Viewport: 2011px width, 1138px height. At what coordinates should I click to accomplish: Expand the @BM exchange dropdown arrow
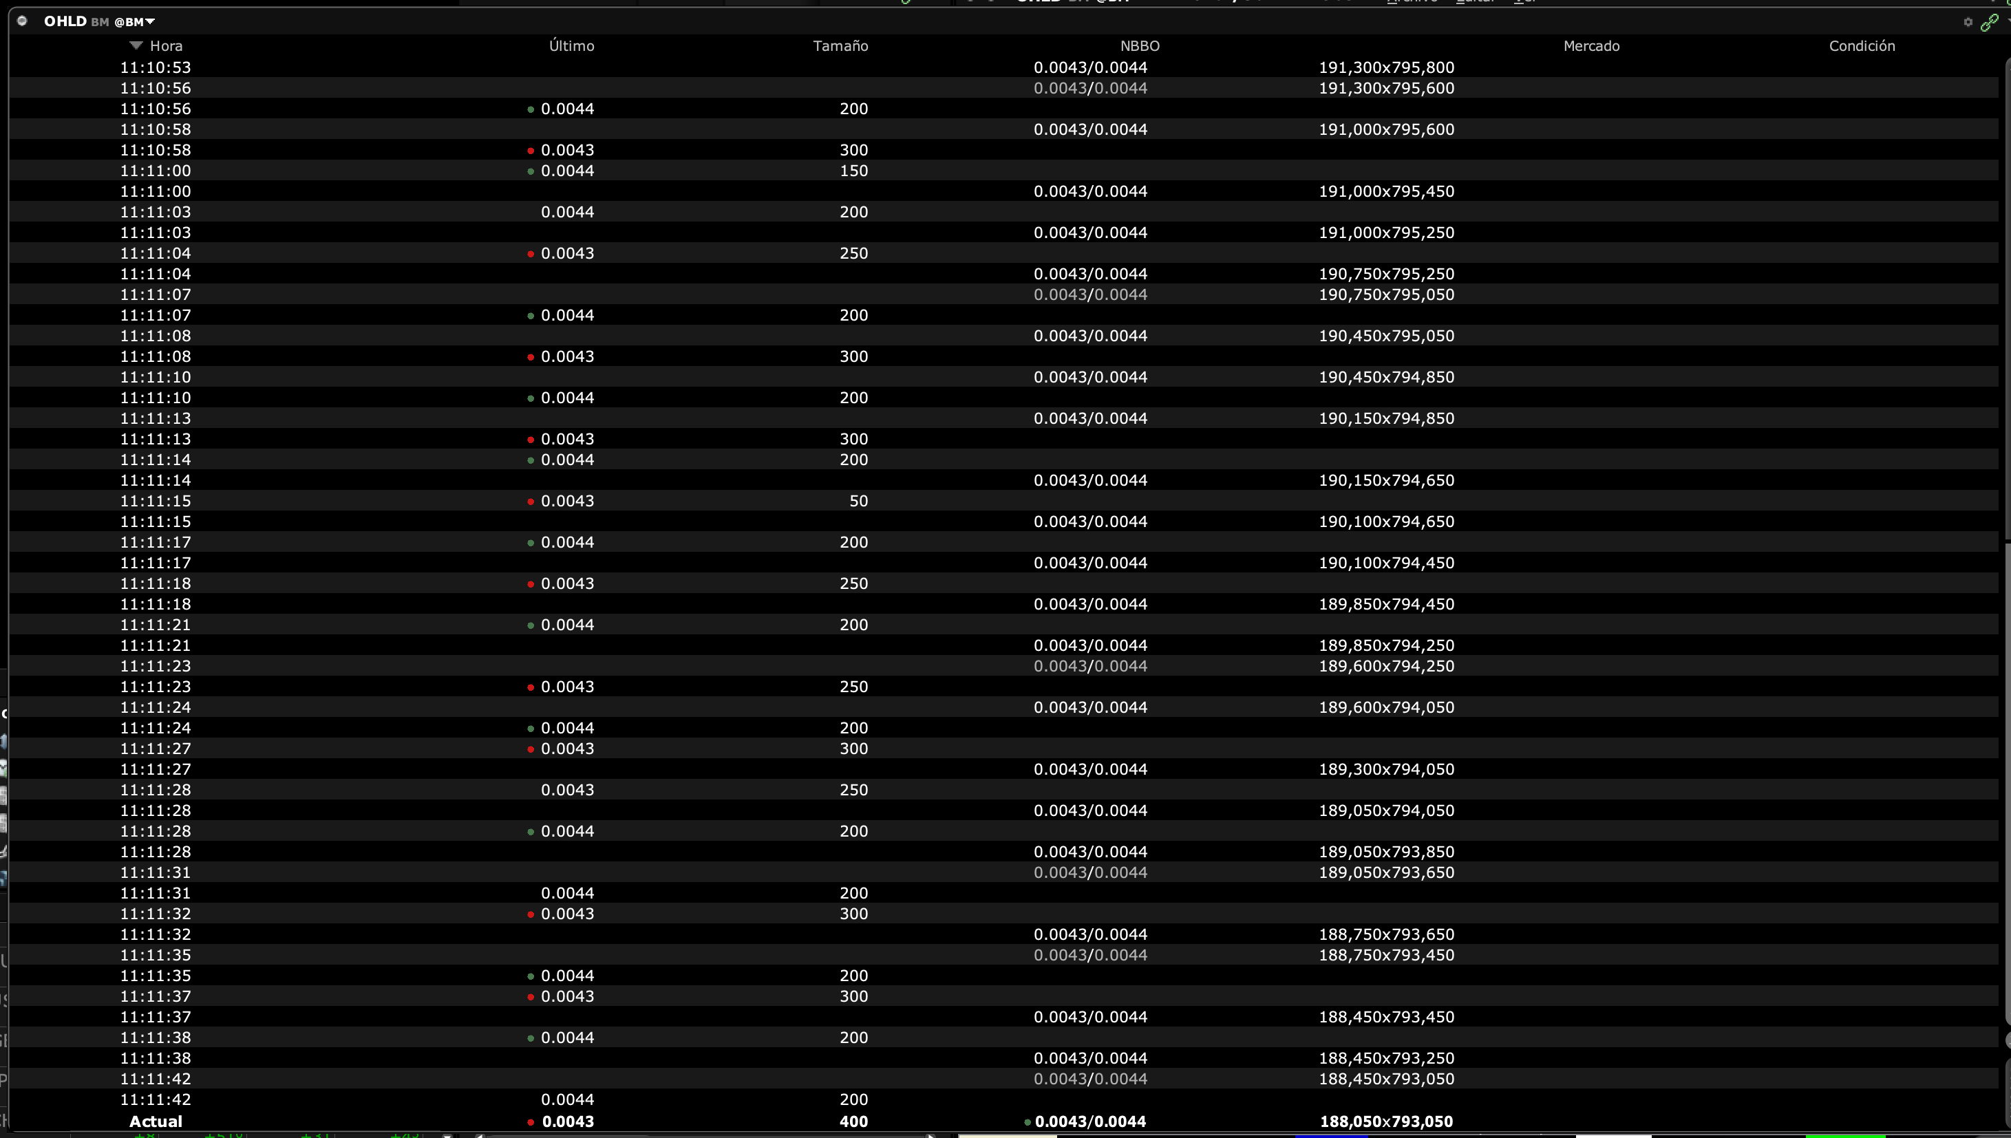pos(150,22)
